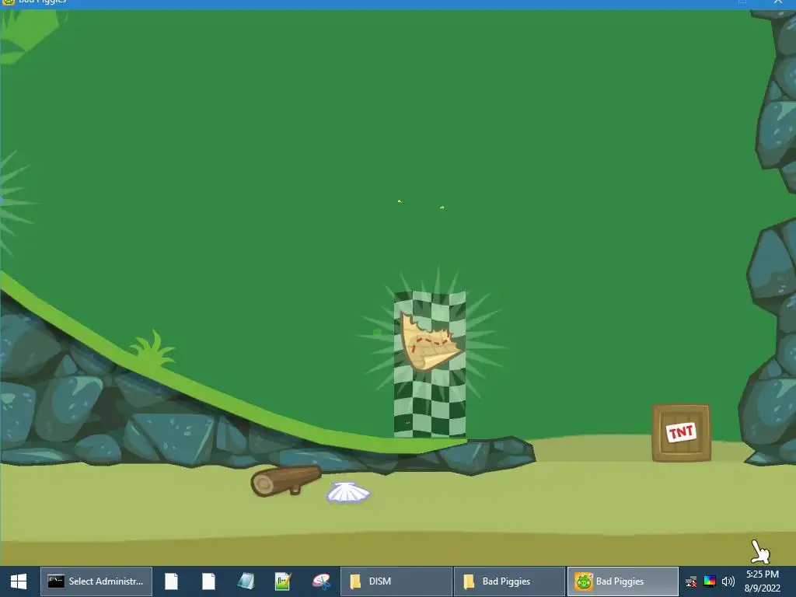Click the torn treasure map piece

(430, 342)
